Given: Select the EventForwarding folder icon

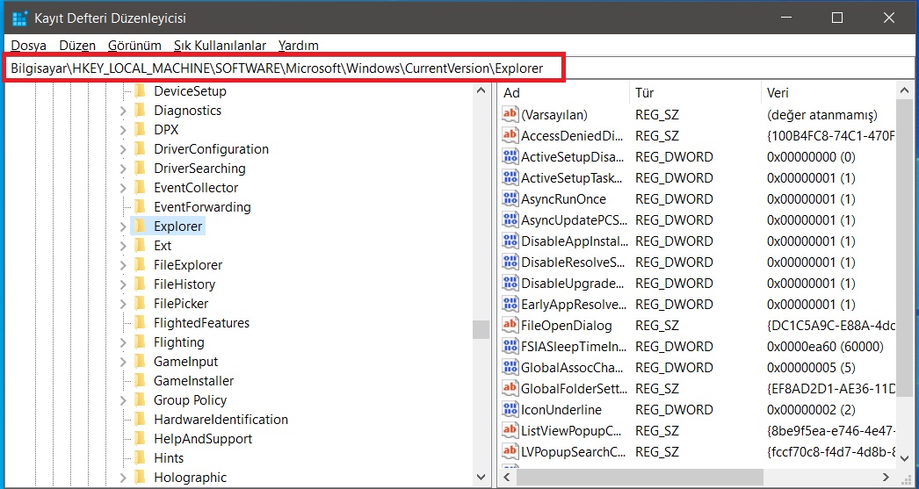Looking at the screenshot, I should 140,207.
